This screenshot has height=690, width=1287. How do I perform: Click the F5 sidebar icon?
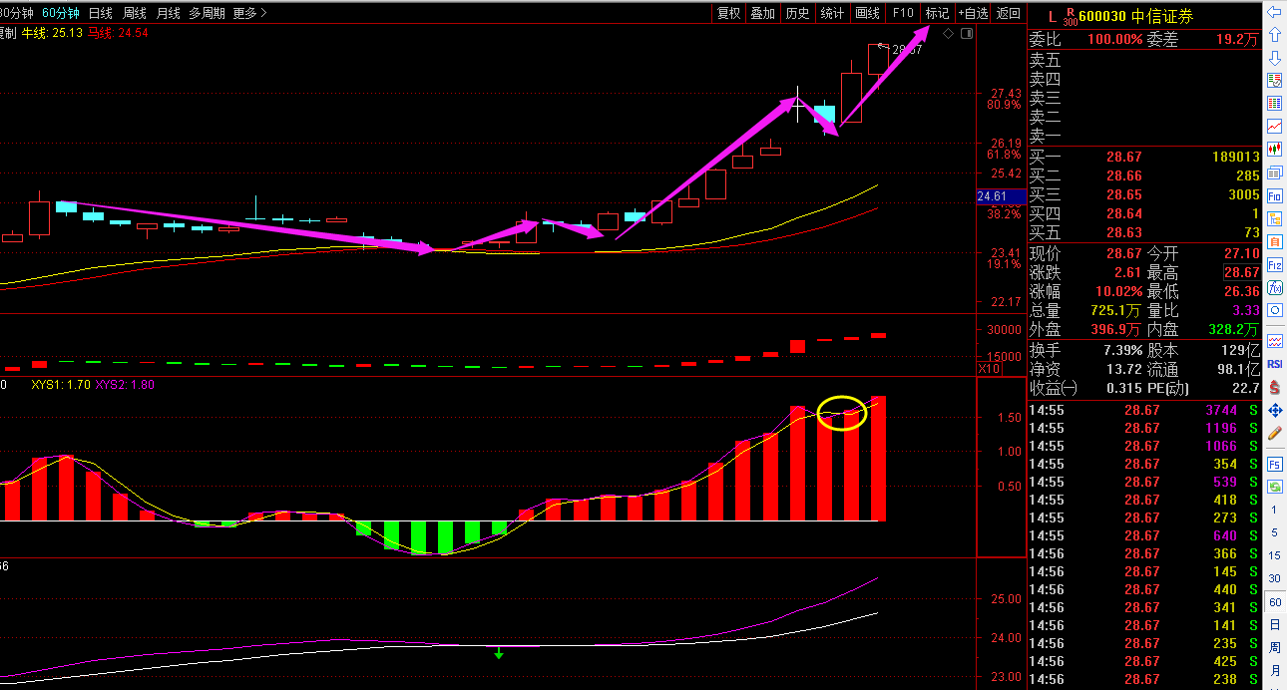(1275, 465)
